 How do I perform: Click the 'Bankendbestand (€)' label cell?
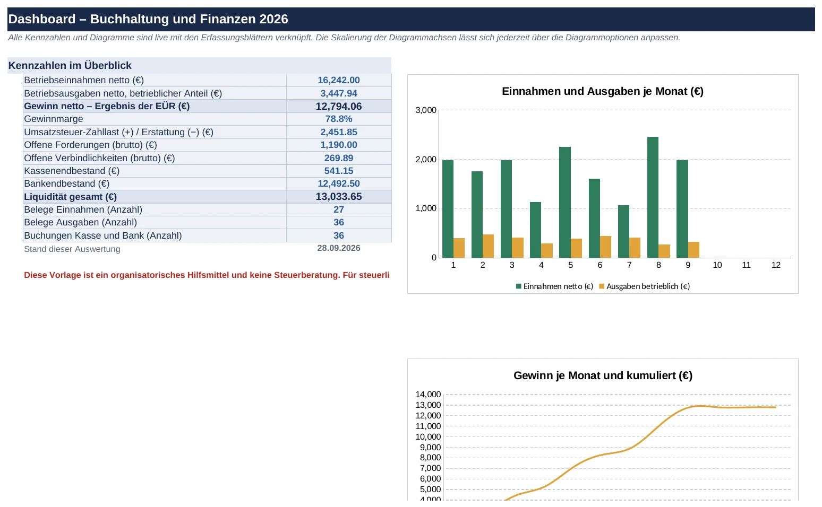click(x=155, y=183)
